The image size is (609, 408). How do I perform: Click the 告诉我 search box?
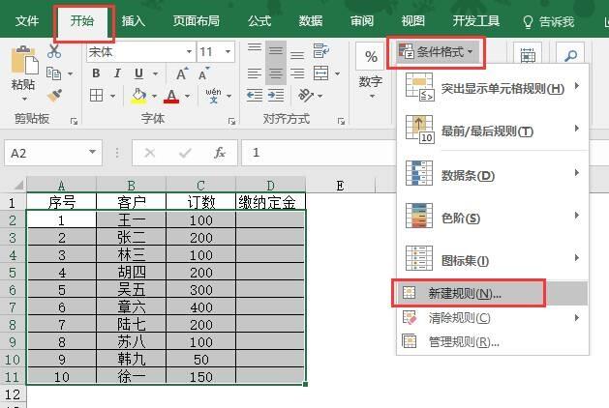click(549, 21)
